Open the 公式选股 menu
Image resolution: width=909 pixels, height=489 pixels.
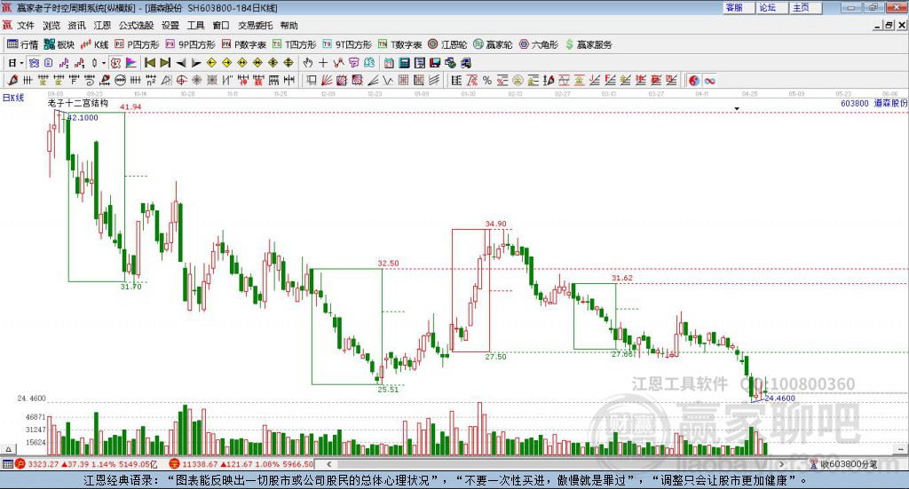click(x=136, y=26)
